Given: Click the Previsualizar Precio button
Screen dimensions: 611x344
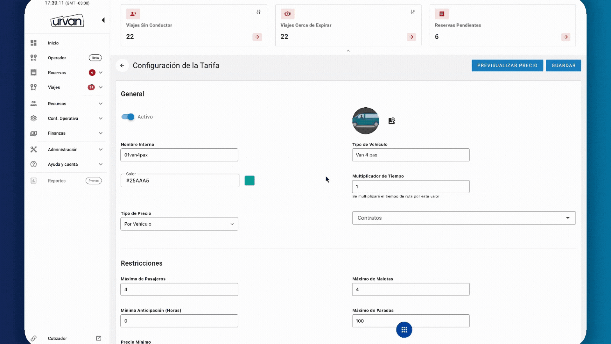Looking at the screenshot, I should (507, 66).
